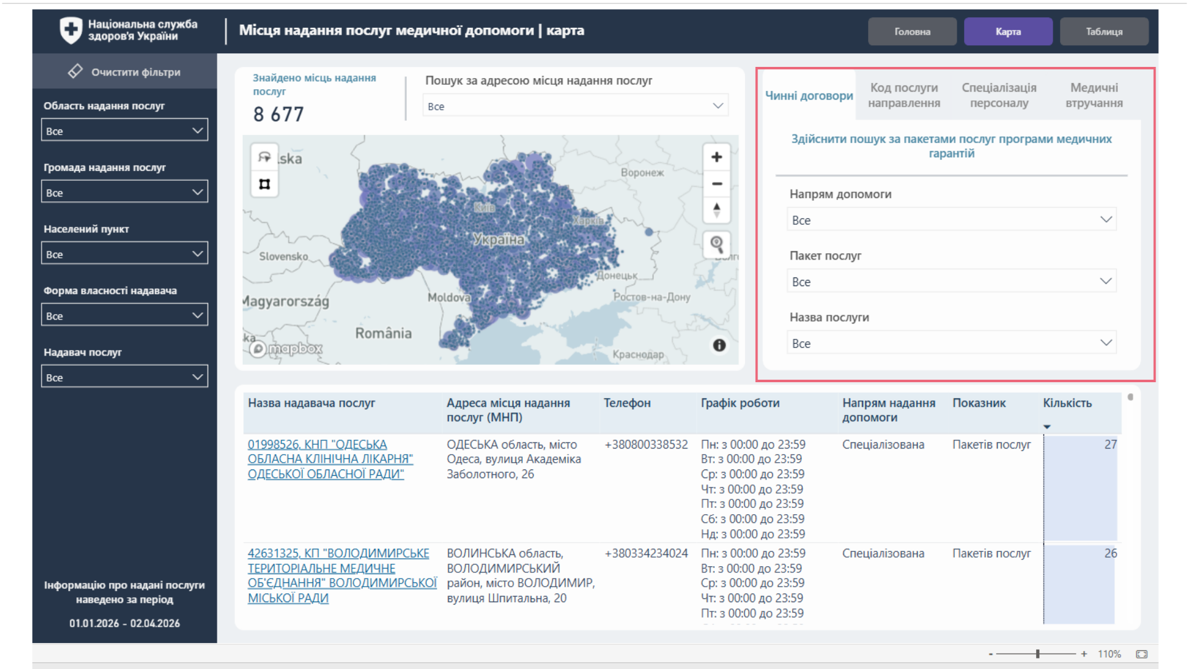This screenshot has height=669, width=1189.
Task: Zoom out the map with minus
Action: pos(716,184)
